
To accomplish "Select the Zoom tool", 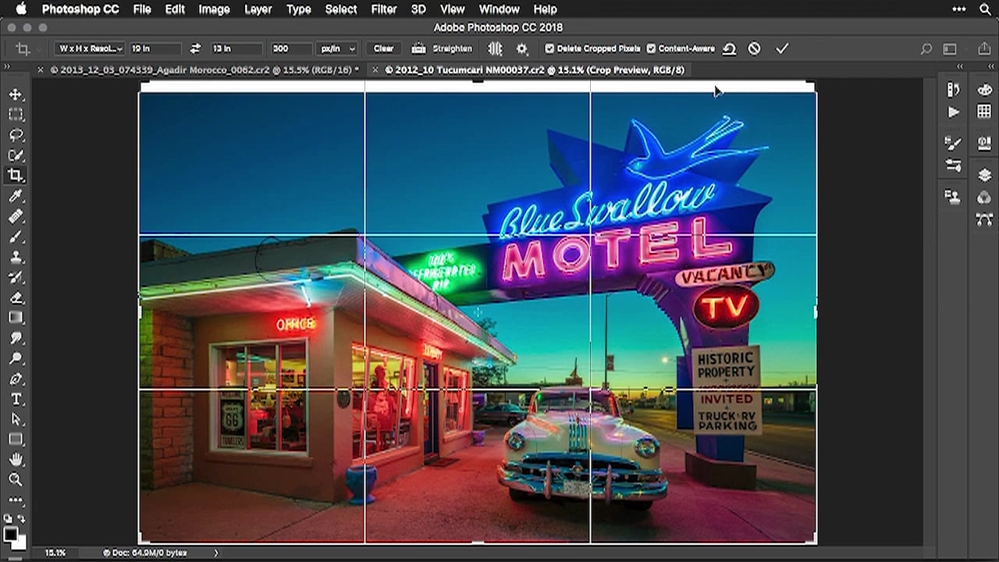I will click(16, 480).
